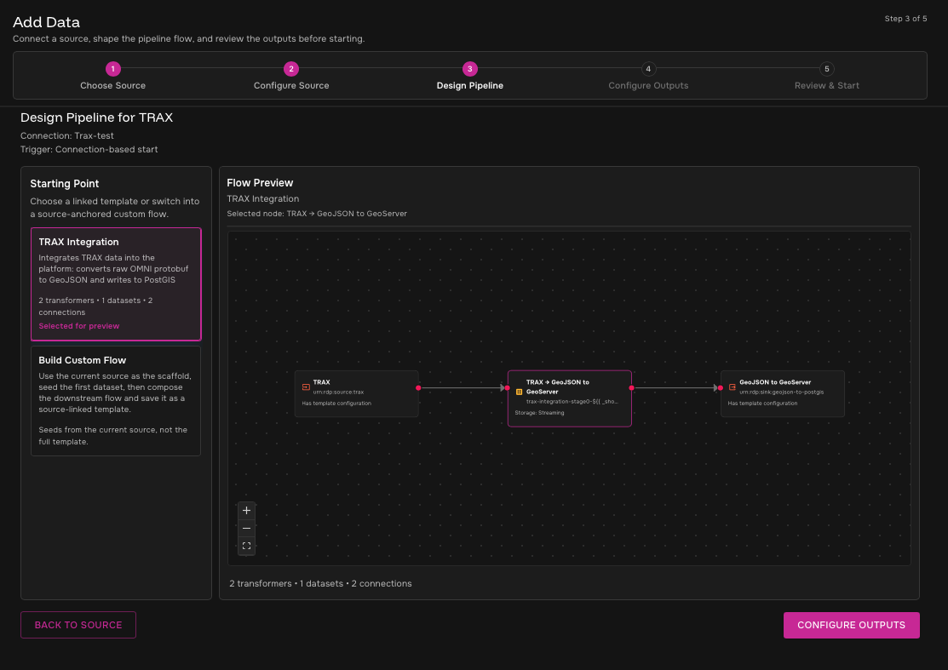Click the step 3 circle
The width and height of the screenshot is (948, 670).
470,69
